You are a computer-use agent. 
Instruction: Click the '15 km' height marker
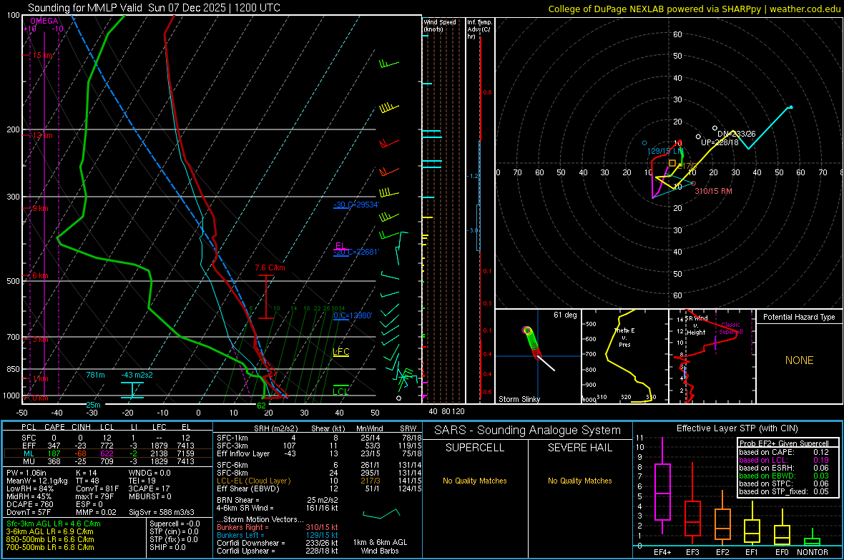click(43, 55)
